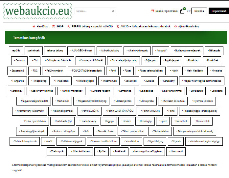The height and width of the screenshot is (178, 229).
Task: Open PERFIN bélyeg – speciál AUKCIÓ
Action: click(x=92, y=26)
